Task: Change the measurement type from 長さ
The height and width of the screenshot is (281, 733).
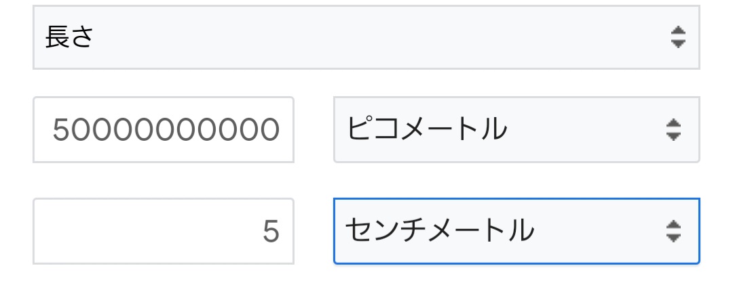Action: point(366,37)
